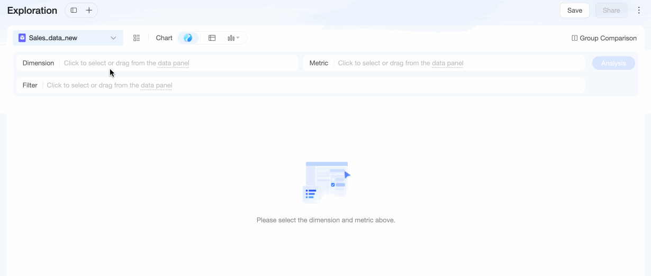Click the Filter selection field
Screen dimensions: 651x276
click(301, 85)
